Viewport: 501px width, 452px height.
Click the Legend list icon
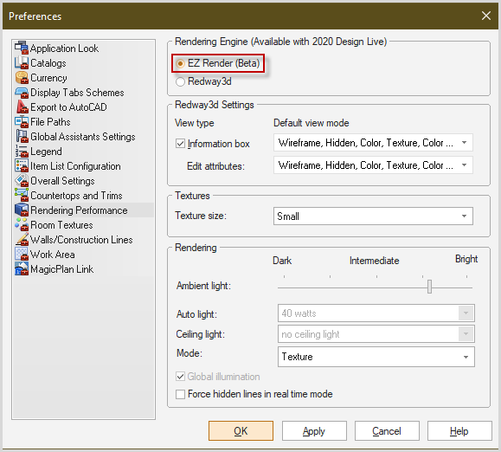pyautogui.click(x=22, y=151)
